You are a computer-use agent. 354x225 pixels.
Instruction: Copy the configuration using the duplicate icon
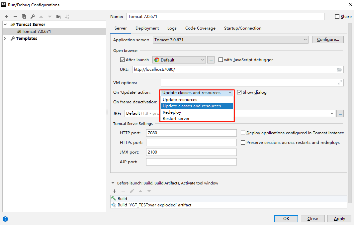click(x=24, y=17)
